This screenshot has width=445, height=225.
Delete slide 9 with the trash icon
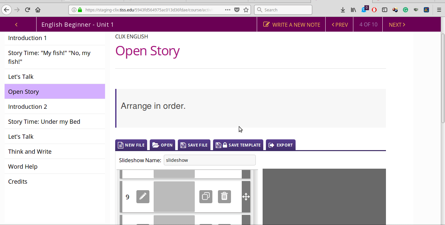point(224,197)
